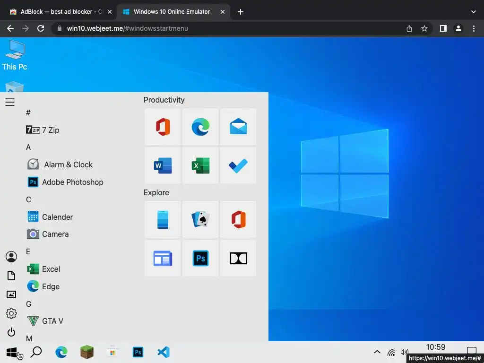Launch the Excel tile in Productivity
484x363 pixels.
[x=200, y=165]
